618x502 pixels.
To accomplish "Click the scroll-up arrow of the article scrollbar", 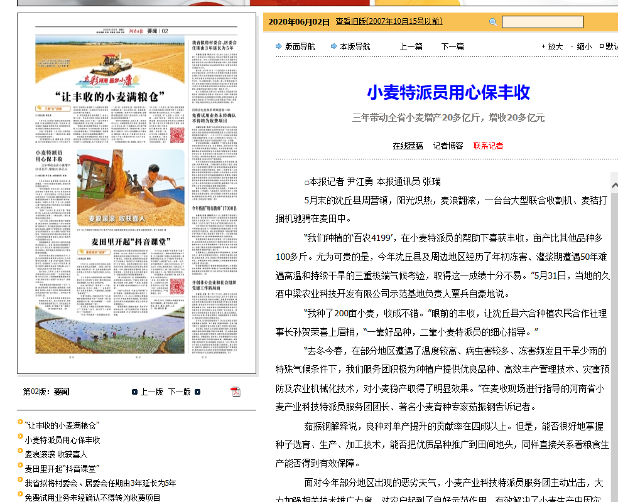I will (614, 184).
